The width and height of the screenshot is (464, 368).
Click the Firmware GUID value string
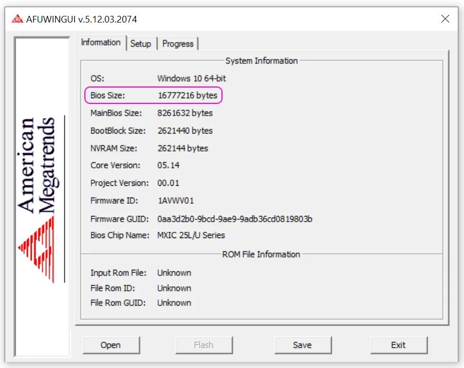coord(235,219)
